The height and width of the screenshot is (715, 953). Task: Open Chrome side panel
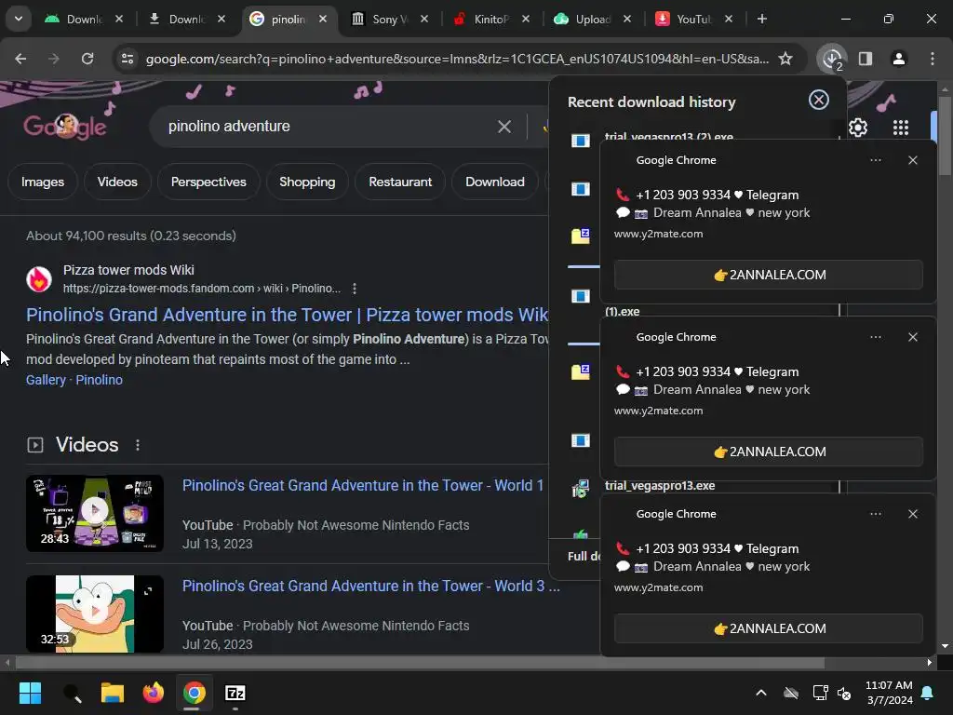pos(866,59)
